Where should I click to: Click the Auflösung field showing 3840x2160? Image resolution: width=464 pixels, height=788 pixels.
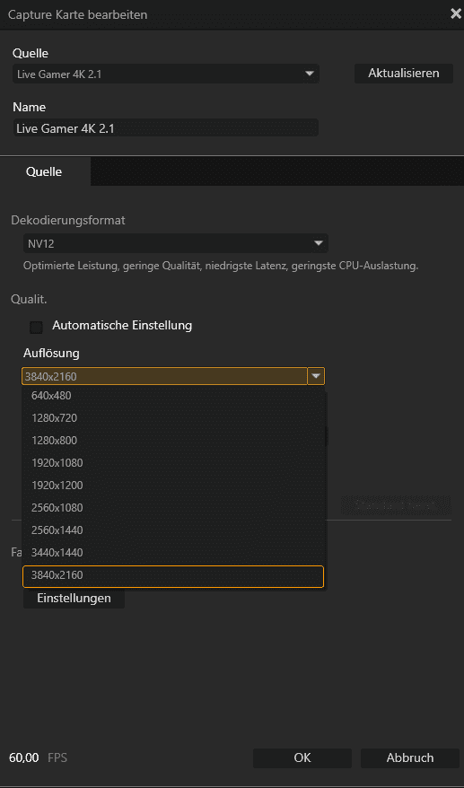pyautogui.click(x=164, y=376)
